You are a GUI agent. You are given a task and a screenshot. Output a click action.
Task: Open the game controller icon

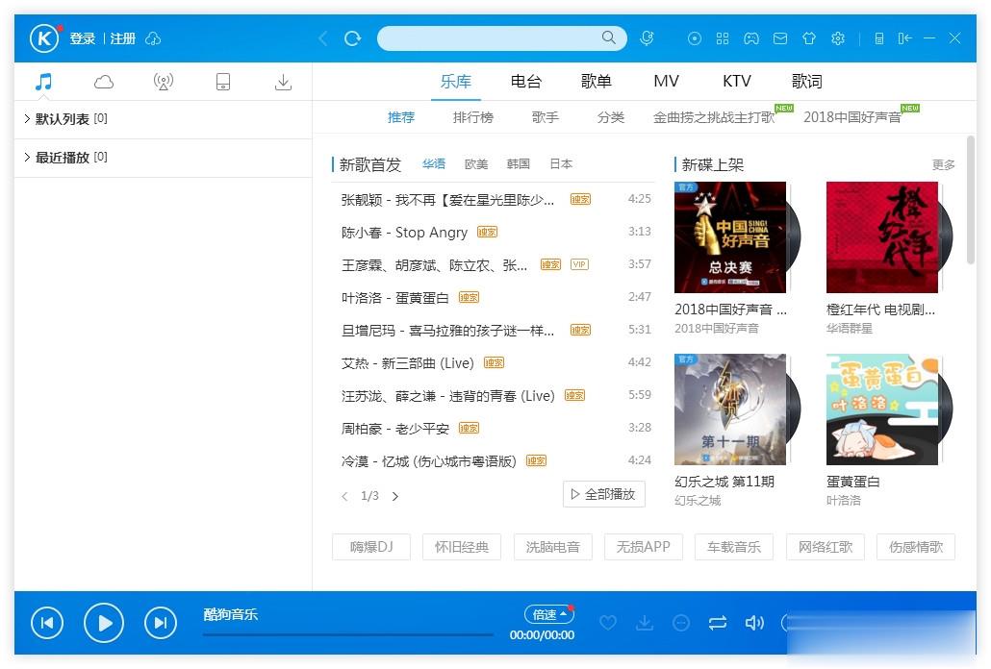[x=750, y=39]
